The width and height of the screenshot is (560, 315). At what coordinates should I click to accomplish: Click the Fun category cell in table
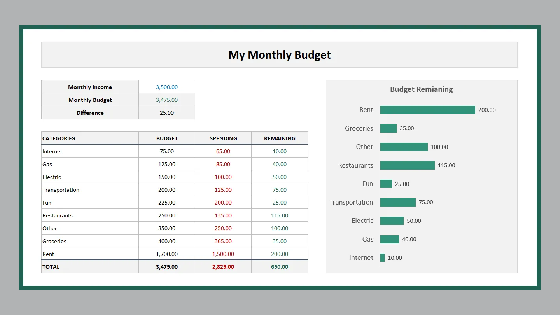90,203
